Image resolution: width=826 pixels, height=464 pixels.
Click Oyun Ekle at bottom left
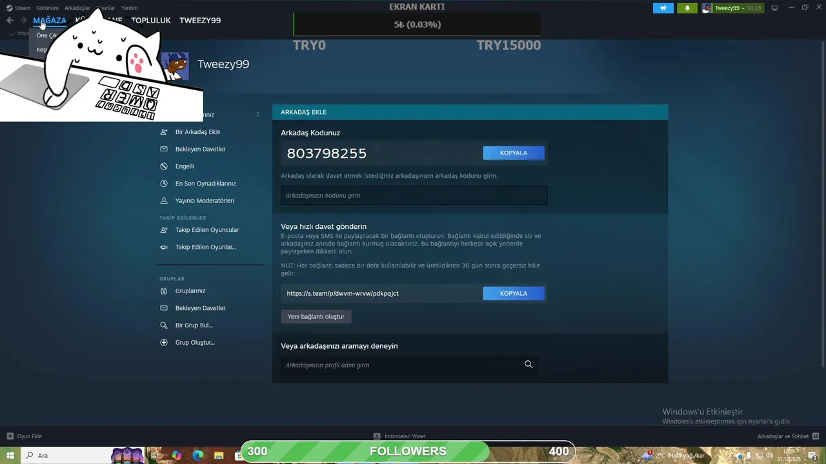[25, 436]
